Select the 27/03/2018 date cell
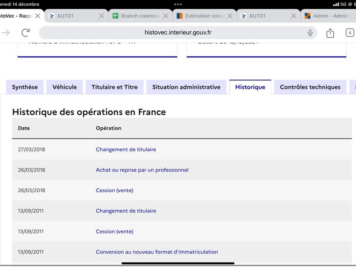 [31, 150]
